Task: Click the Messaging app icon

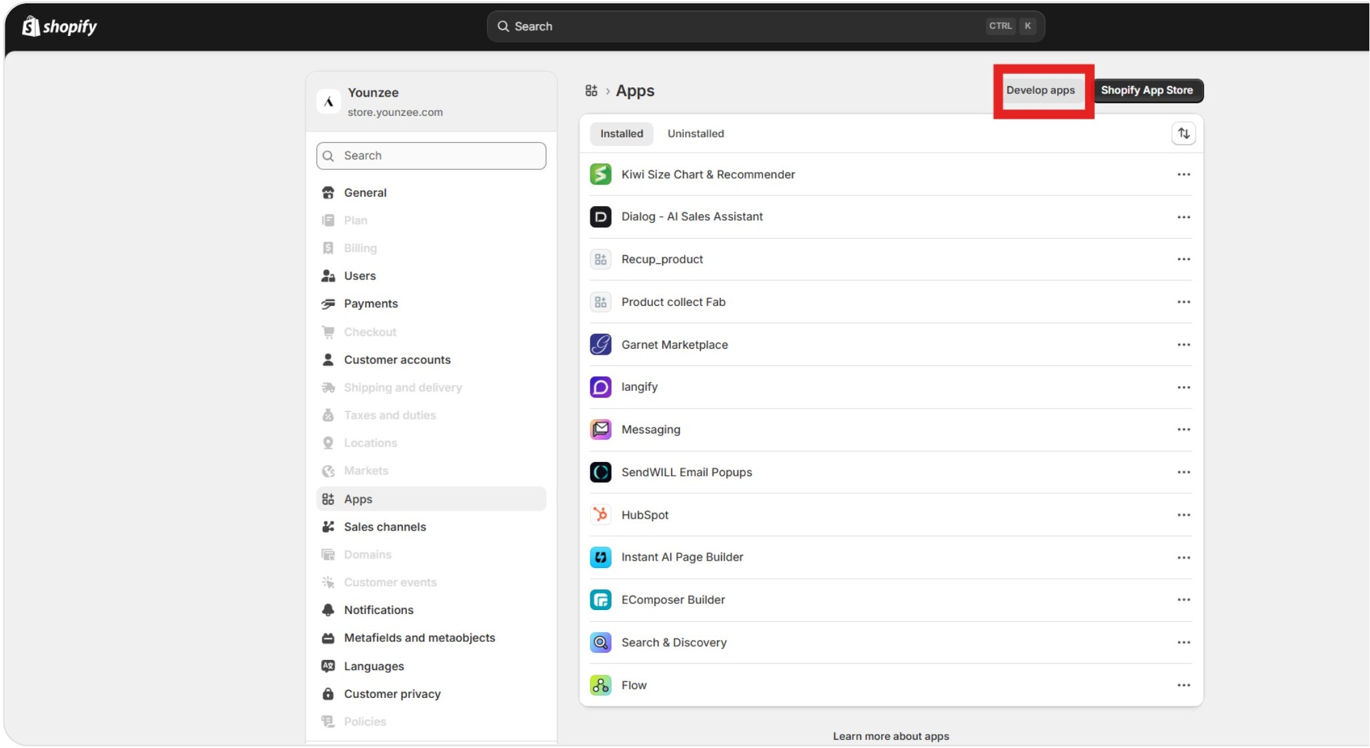Action: tap(600, 429)
